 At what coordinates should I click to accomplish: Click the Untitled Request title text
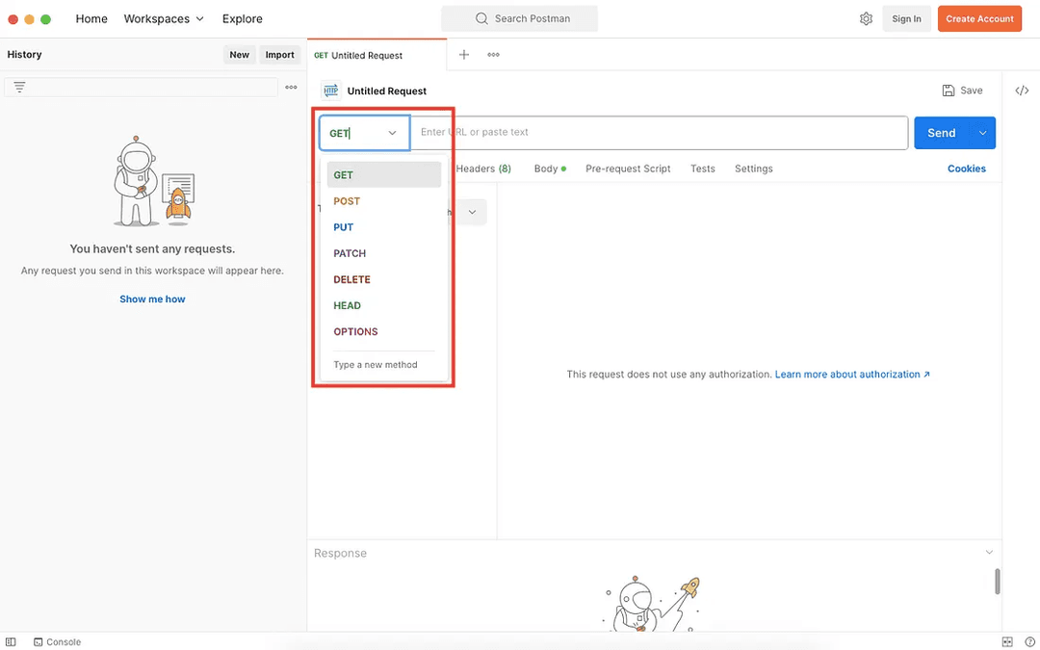pyautogui.click(x=387, y=91)
